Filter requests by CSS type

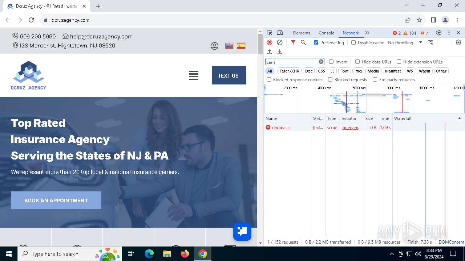(x=322, y=71)
